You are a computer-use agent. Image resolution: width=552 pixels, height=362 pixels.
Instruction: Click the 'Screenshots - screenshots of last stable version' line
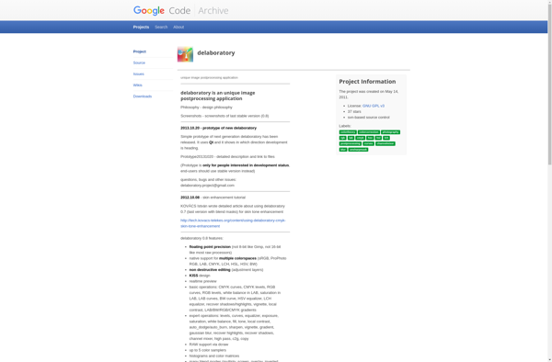pos(224,116)
